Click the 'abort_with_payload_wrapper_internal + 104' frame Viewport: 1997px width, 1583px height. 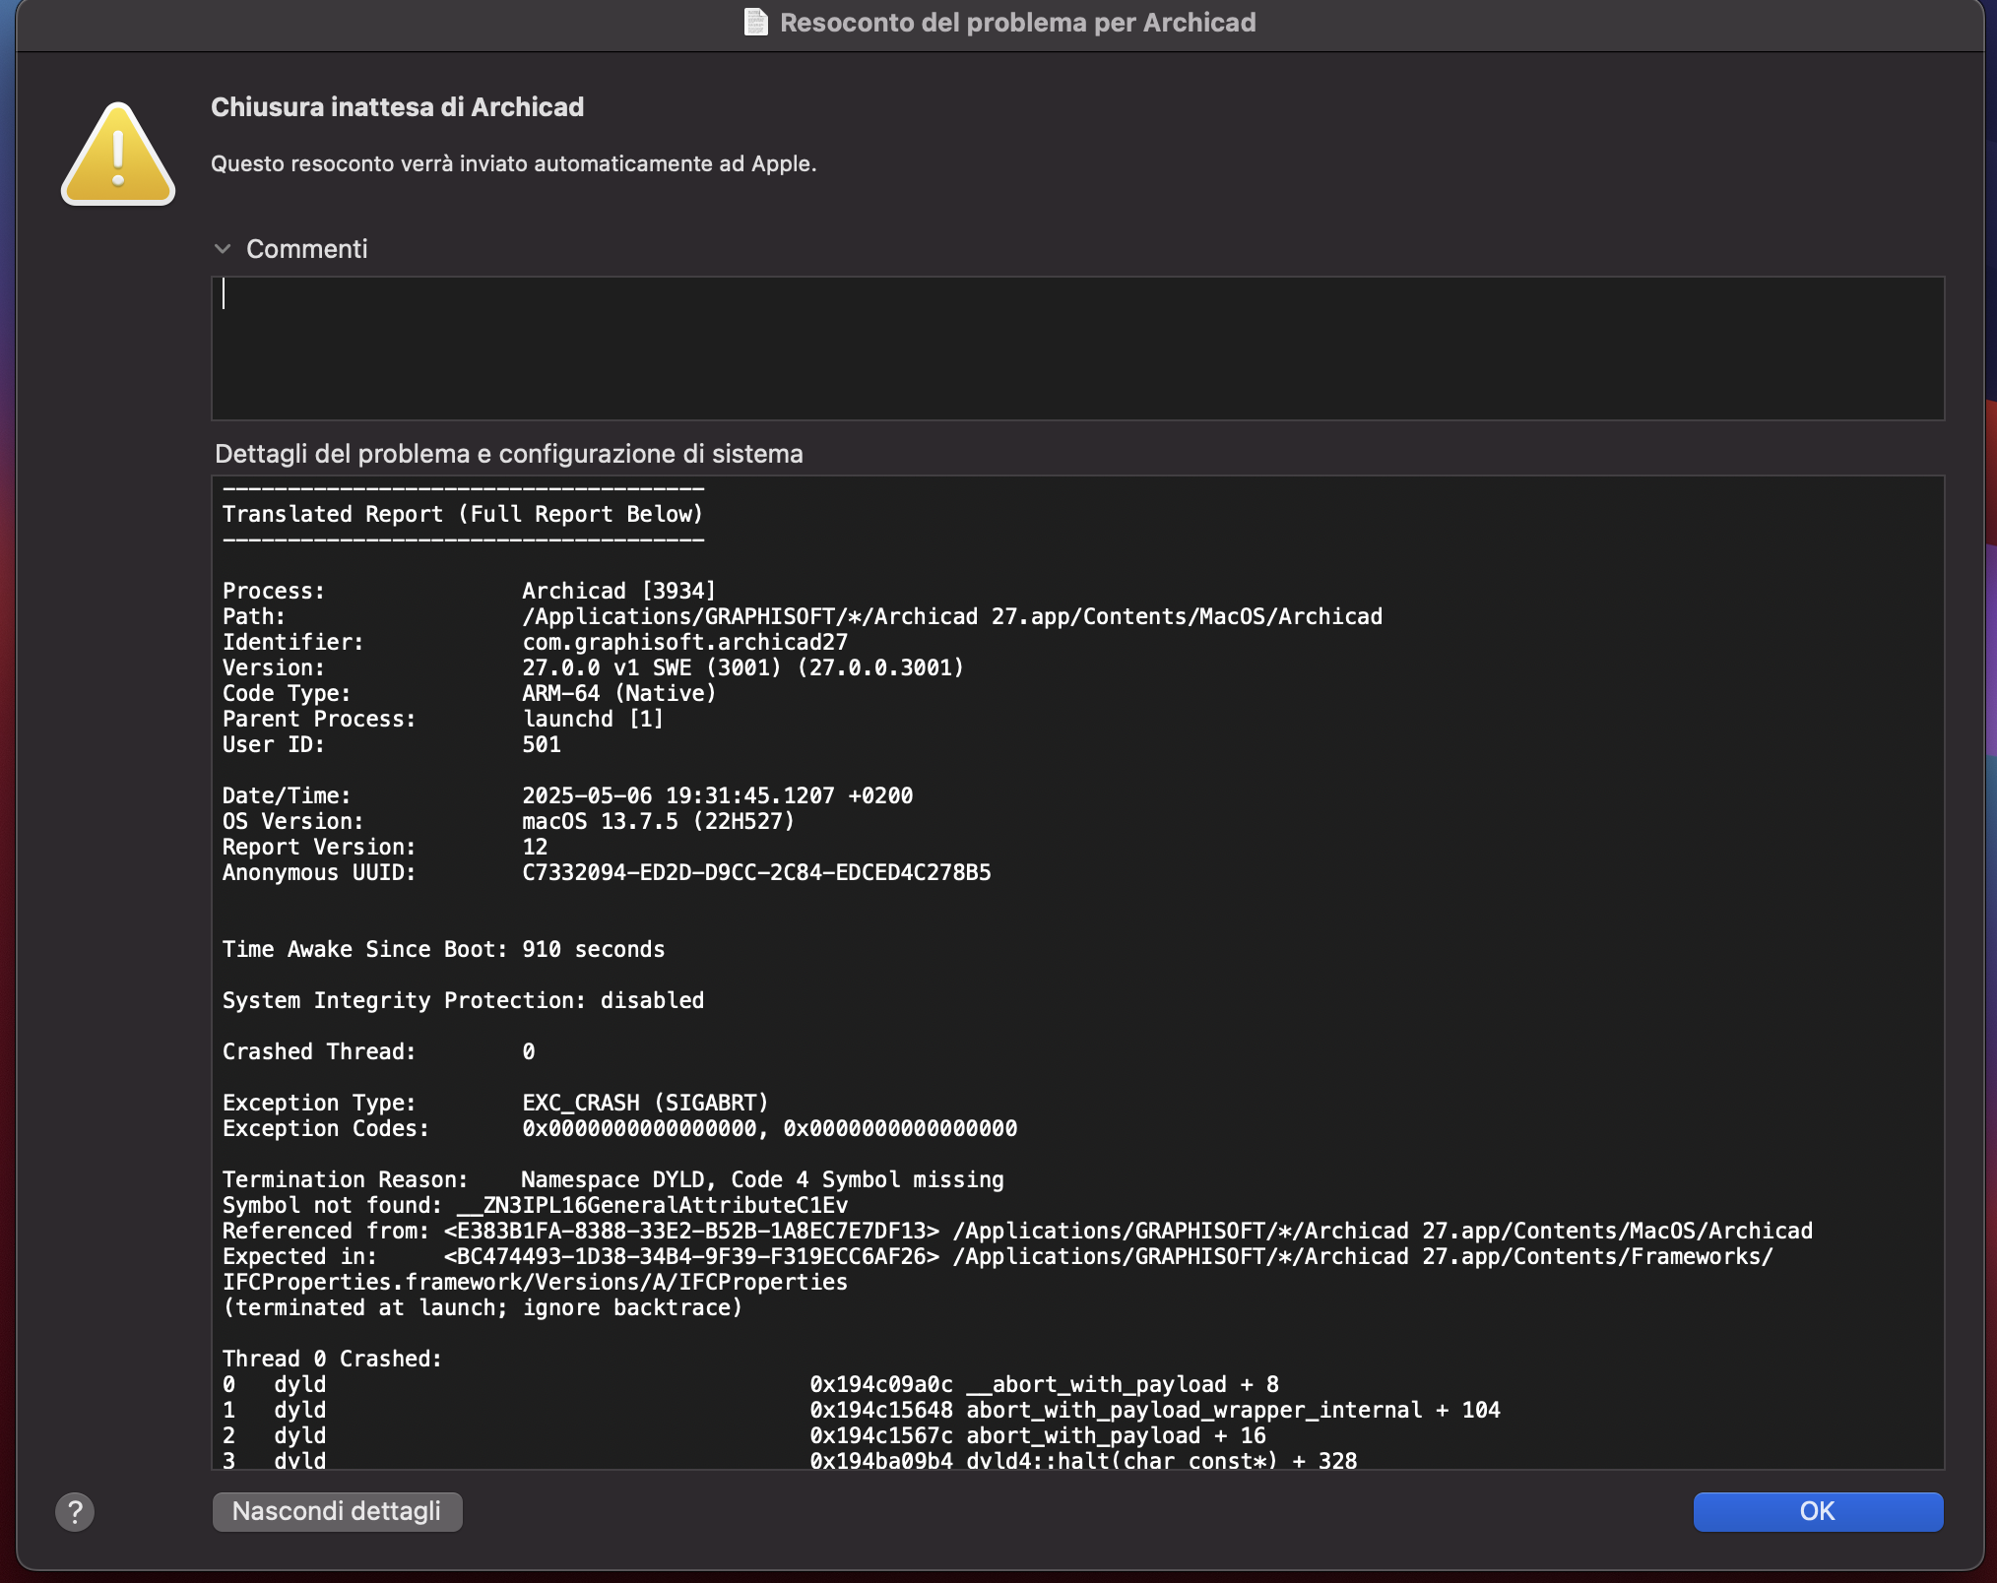pyautogui.click(x=1233, y=1410)
